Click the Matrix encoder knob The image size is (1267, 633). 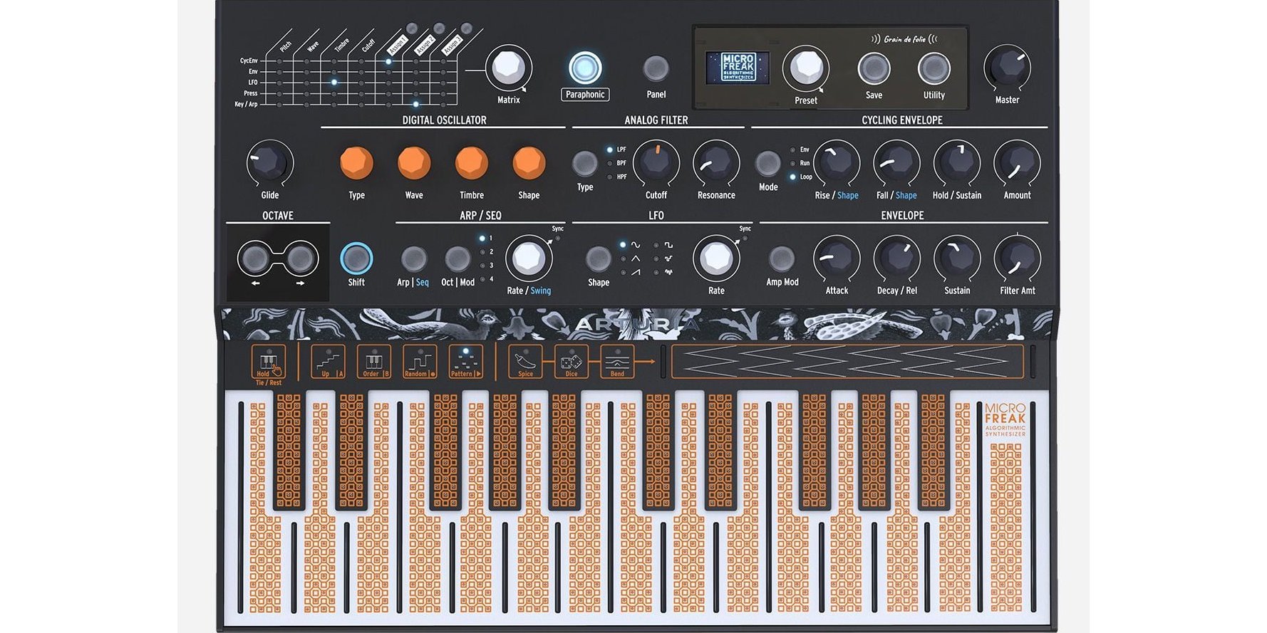click(509, 68)
